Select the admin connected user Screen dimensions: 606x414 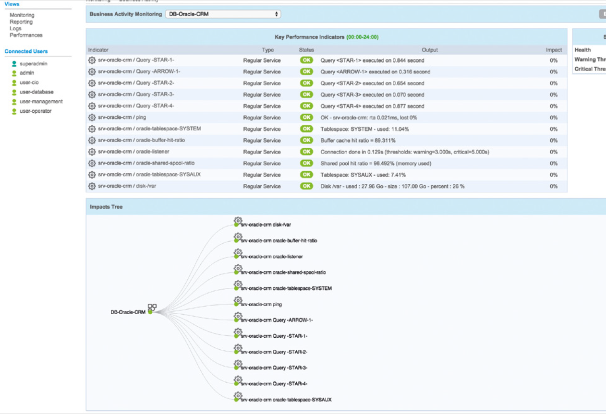[27, 73]
